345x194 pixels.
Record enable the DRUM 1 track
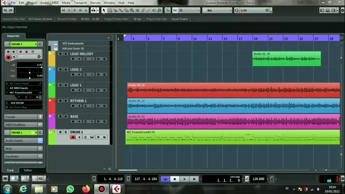73,137
